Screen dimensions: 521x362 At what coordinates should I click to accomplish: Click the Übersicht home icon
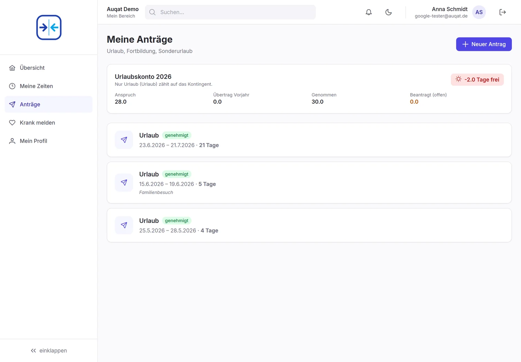point(12,68)
